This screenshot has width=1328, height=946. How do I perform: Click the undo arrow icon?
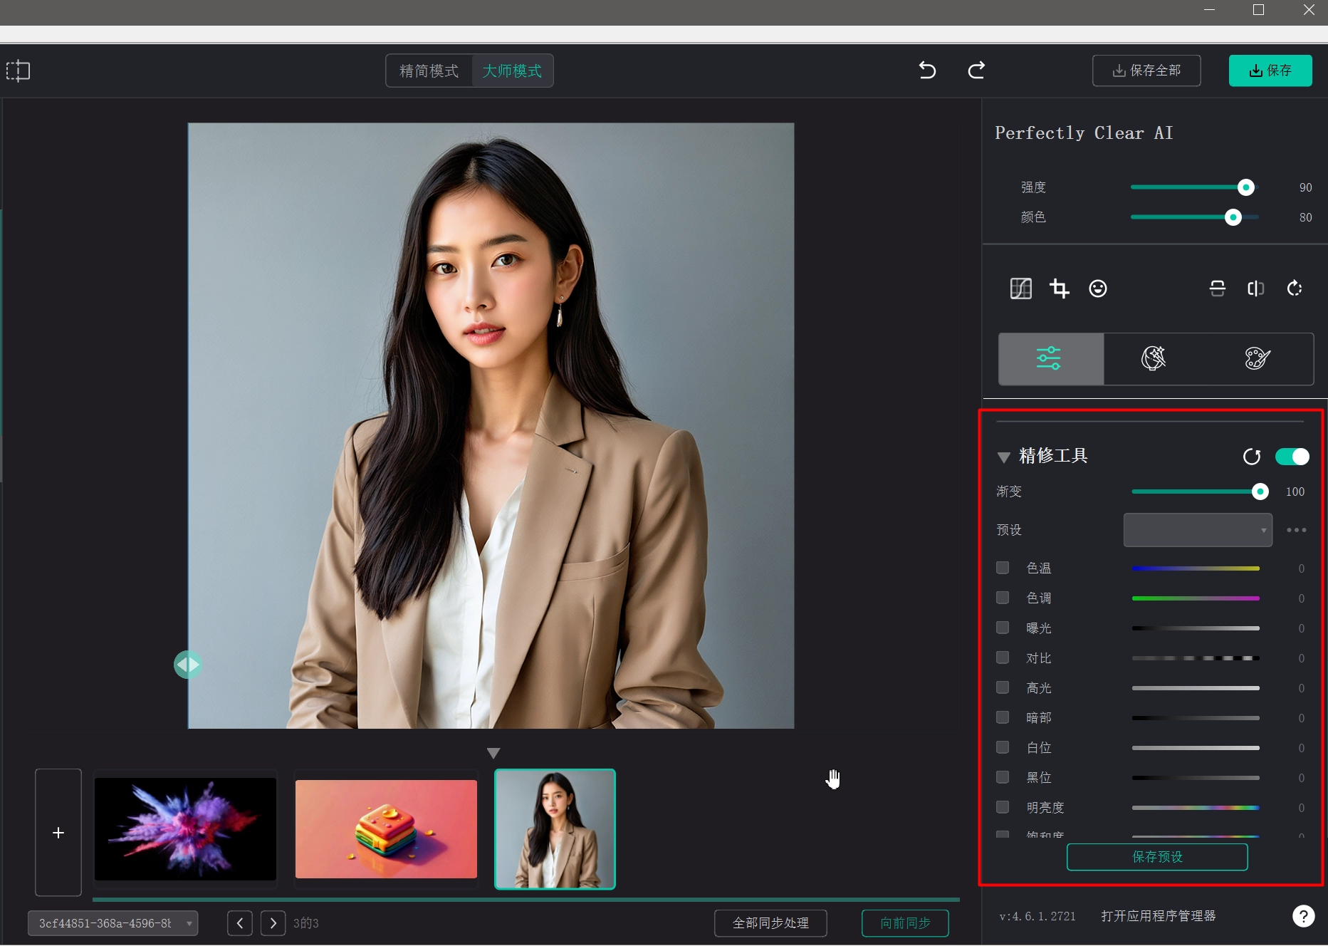point(927,71)
